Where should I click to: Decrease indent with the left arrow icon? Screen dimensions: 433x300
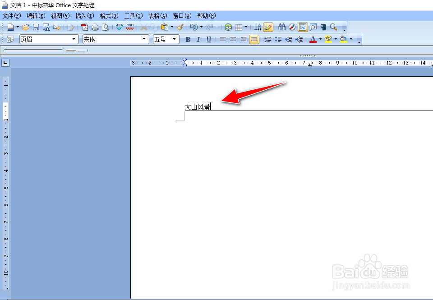pos(289,39)
